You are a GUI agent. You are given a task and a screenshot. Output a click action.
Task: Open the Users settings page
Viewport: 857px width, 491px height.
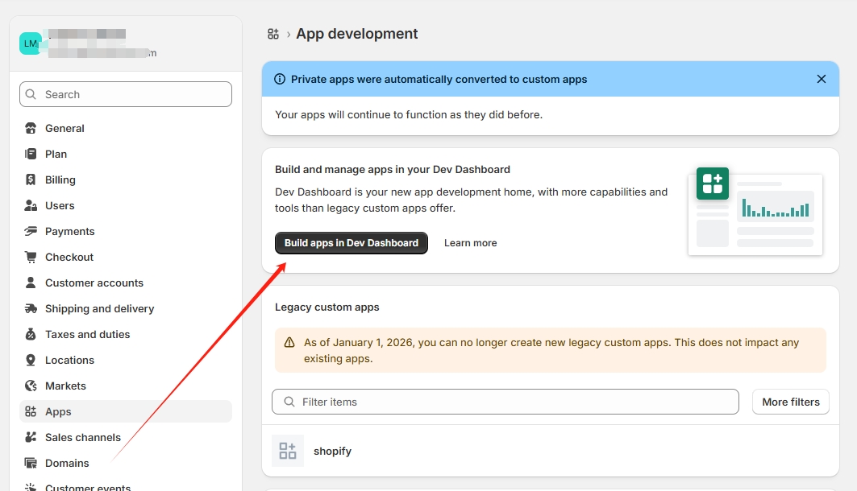point(60,206)
